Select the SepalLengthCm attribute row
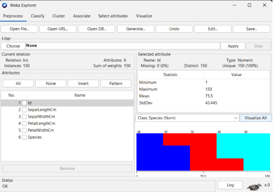Image resolution: width=273 pixels, height=195 pixels. coord(67,110)
